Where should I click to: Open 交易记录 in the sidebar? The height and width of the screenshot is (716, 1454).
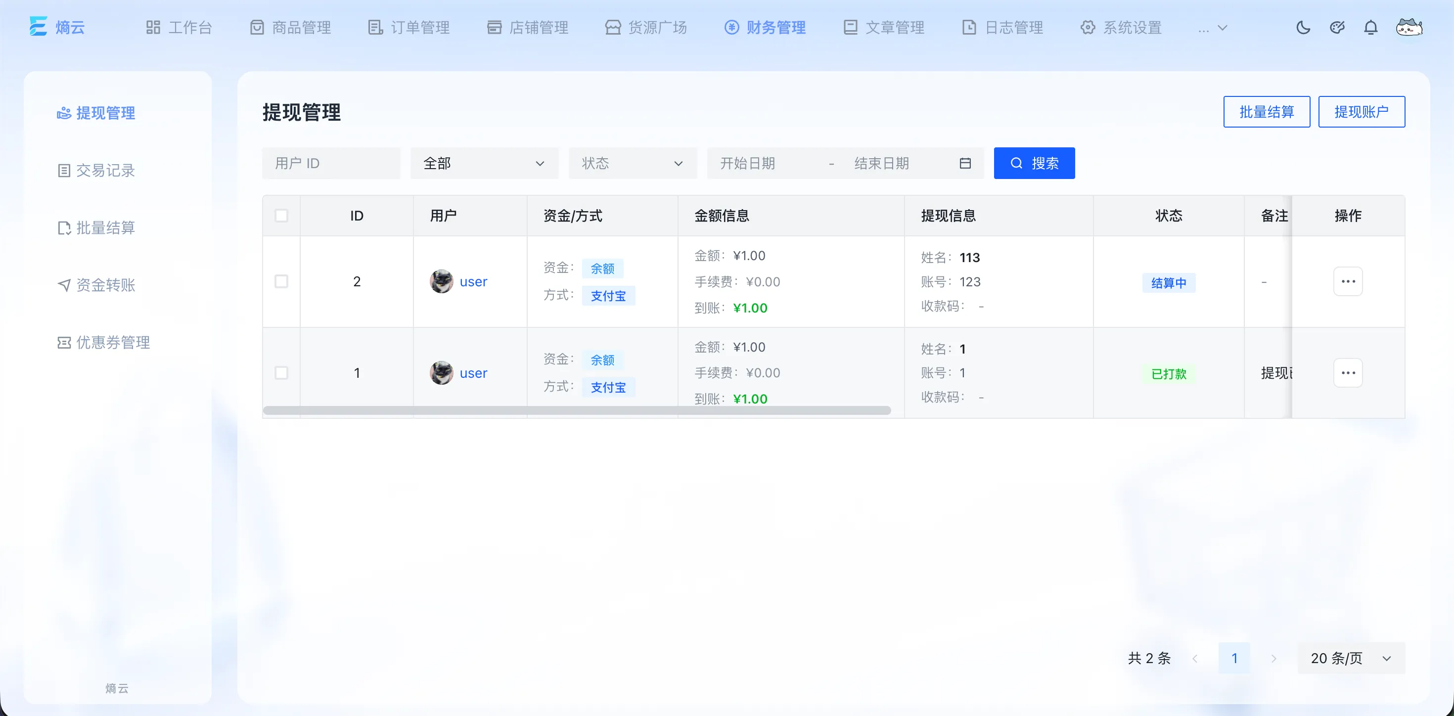click(x=96, y=171)
